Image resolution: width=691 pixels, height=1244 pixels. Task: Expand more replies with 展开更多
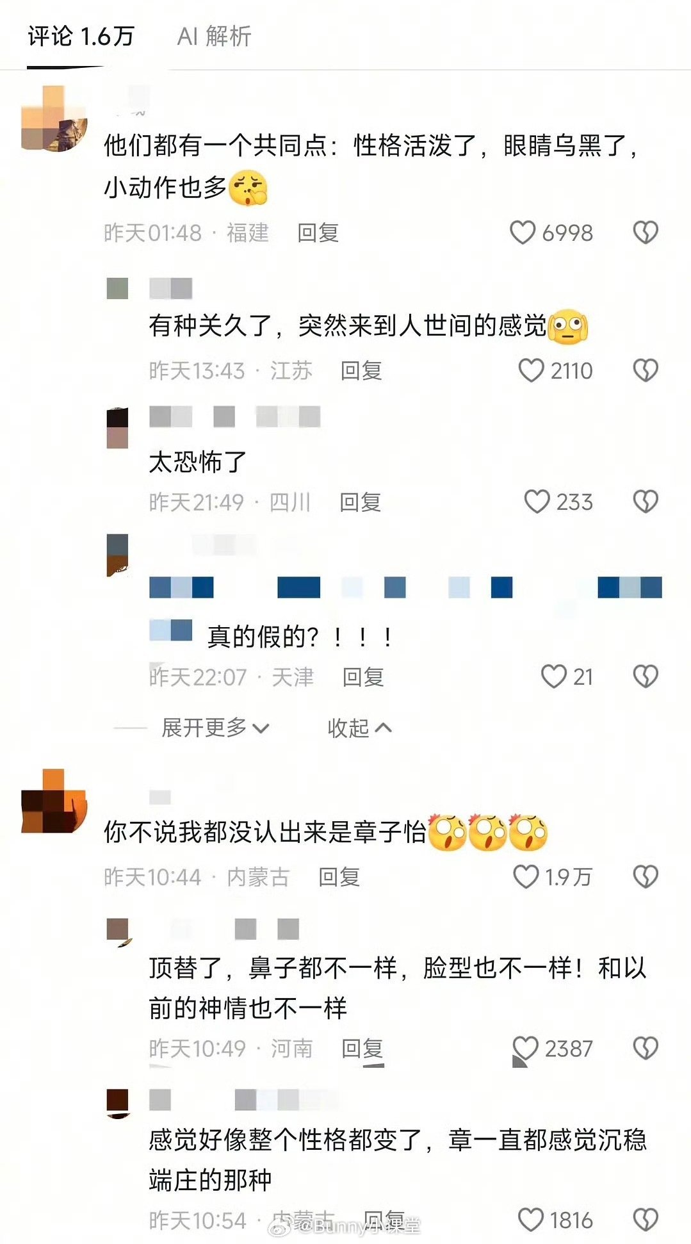coord(215,728)
